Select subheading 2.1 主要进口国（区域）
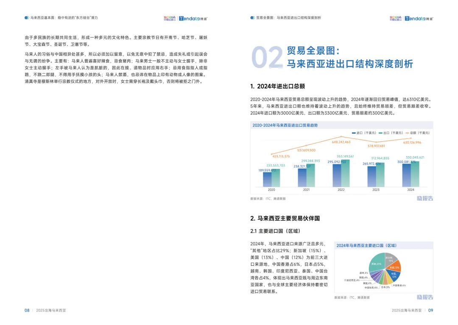Screen dimensions: 458x325 point(275,231)
